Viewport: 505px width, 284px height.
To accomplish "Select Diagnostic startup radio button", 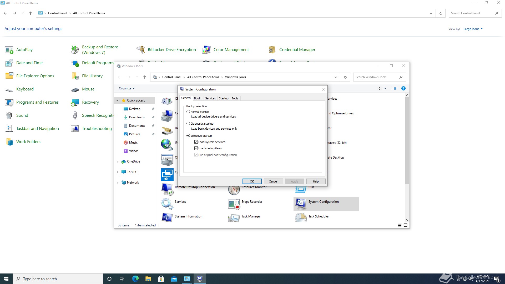I will pos(188,124).
